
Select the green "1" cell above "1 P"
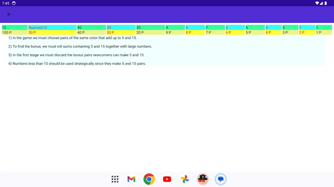pyautogui.click(x=324, y=28)
